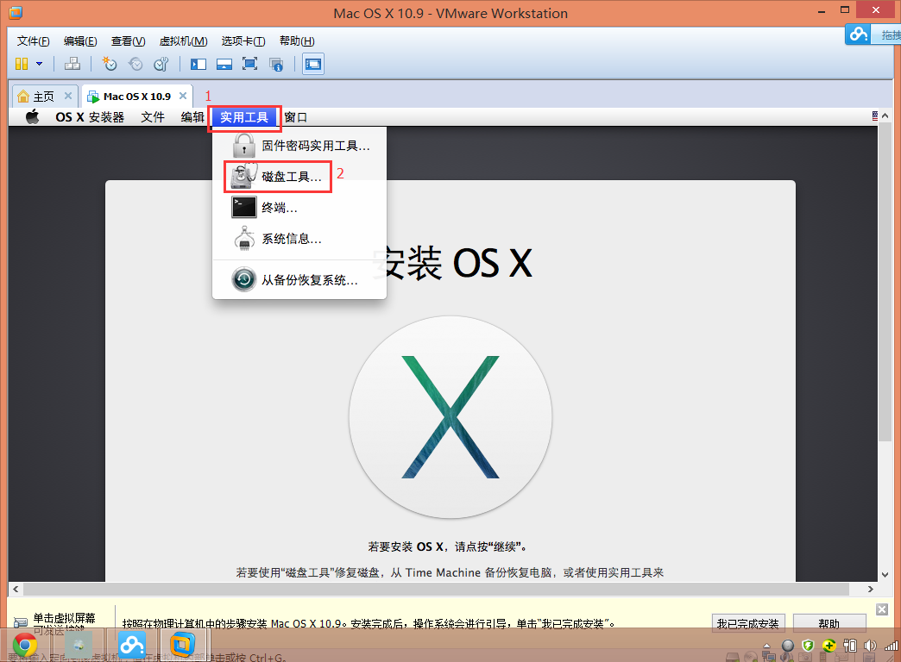This screenshot has height=662, width=901.
Task: Click the Time Machine restore icon
Action: [243, 279]
